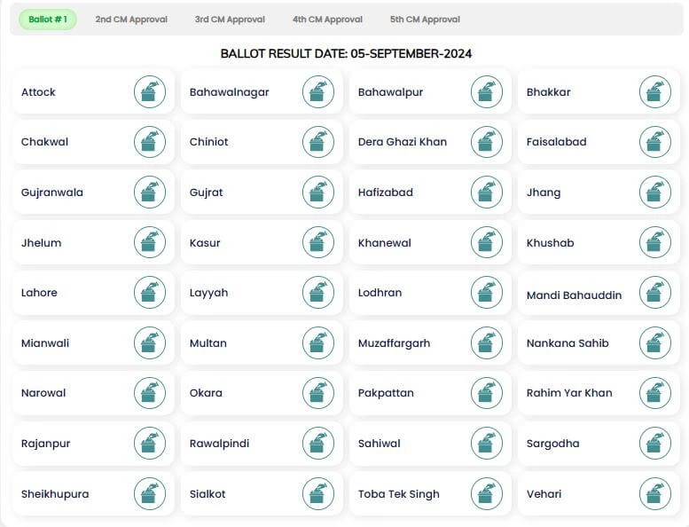Open the Mandi Bahauddin district results
This screenshot has width=689, height=527.
pos(574,295)
